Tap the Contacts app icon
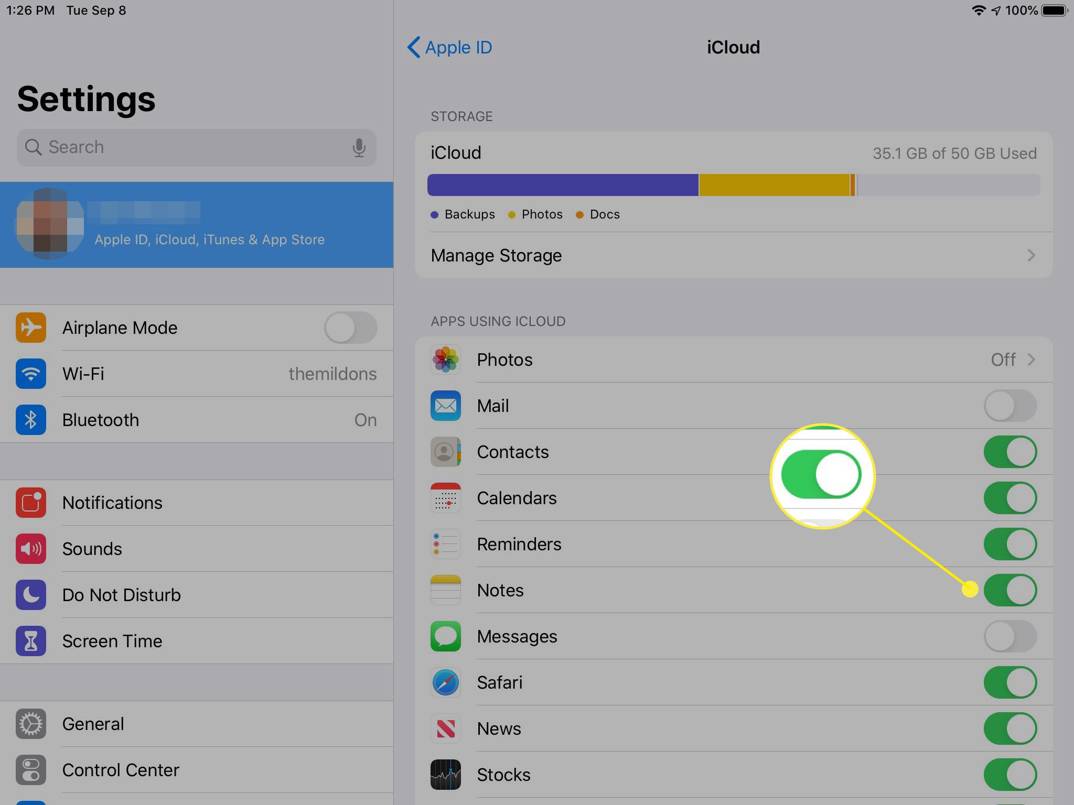Image resolution: width=1074 pixels, height=805 pixels. (x=446, y=452)
